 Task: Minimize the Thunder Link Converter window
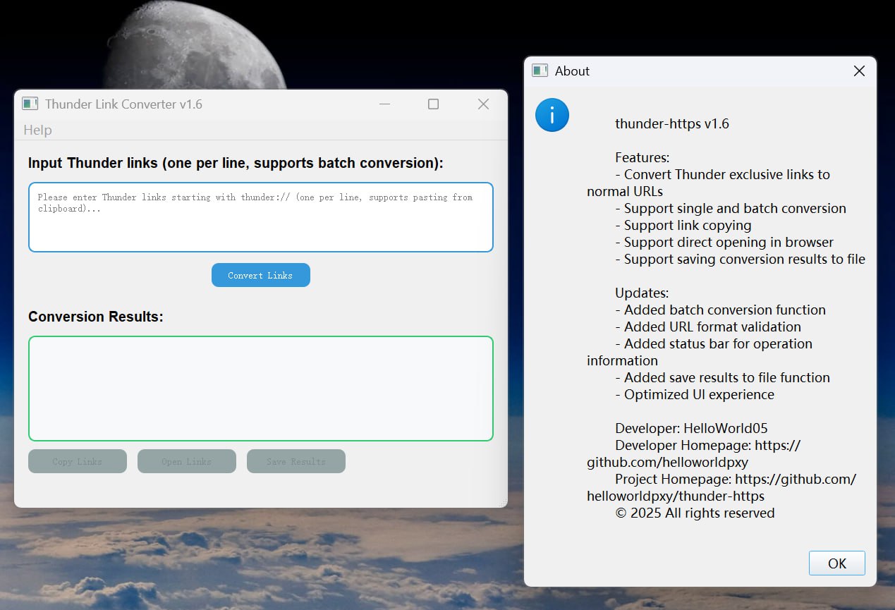(384, 104)
